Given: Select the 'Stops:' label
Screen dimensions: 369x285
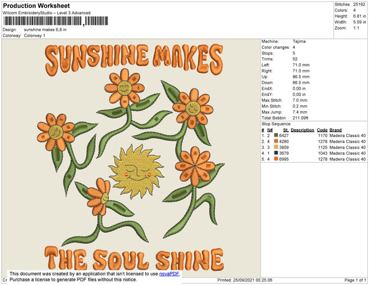Looking at the screenshot, I should pyautogui.click(x=267, y=53).
